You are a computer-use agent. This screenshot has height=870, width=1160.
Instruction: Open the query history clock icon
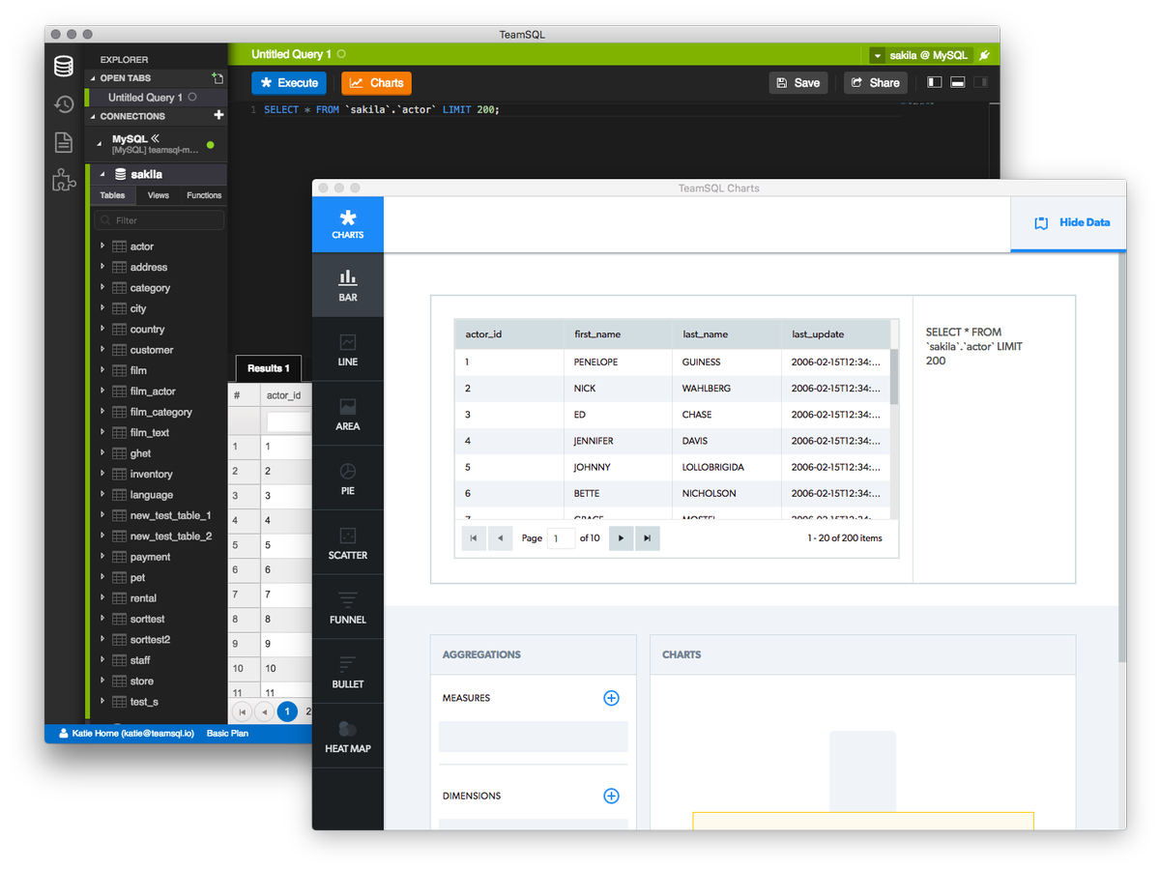(x=64, y=104)
